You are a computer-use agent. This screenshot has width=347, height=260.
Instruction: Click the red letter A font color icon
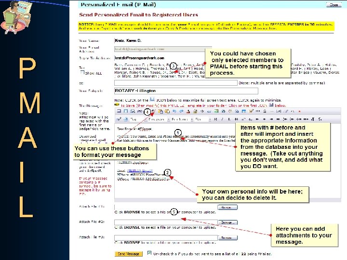[188, 111]
